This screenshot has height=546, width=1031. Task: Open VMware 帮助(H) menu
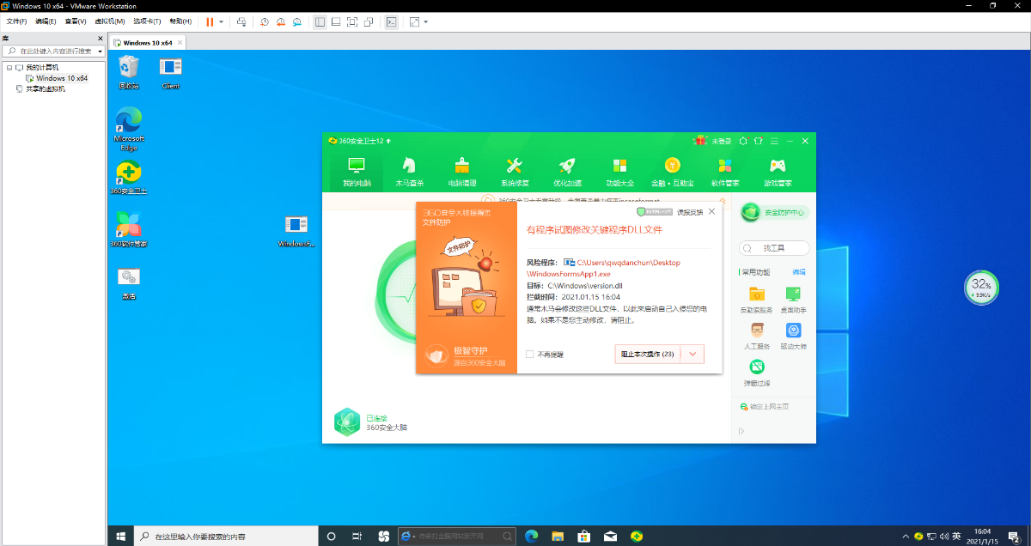pyautogui.click(x=180, y=21)
